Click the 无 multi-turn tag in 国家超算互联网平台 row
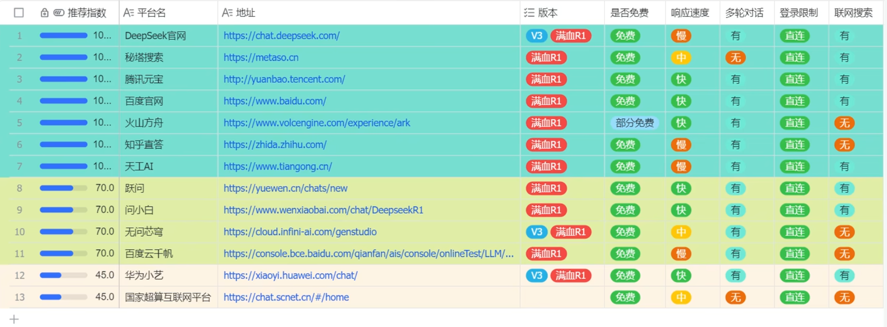This screenshot has height=327, width=887. point(735,297)
